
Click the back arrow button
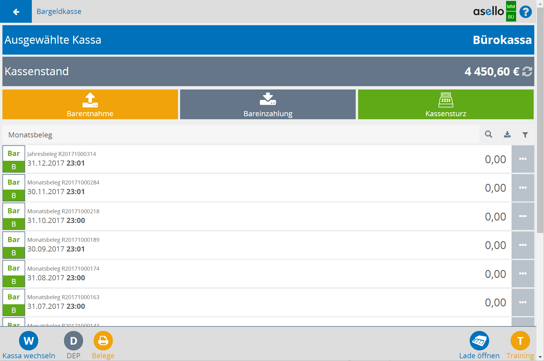tap(16, 12)
